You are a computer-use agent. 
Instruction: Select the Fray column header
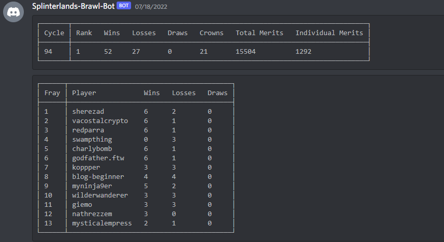tap(52, 93)
